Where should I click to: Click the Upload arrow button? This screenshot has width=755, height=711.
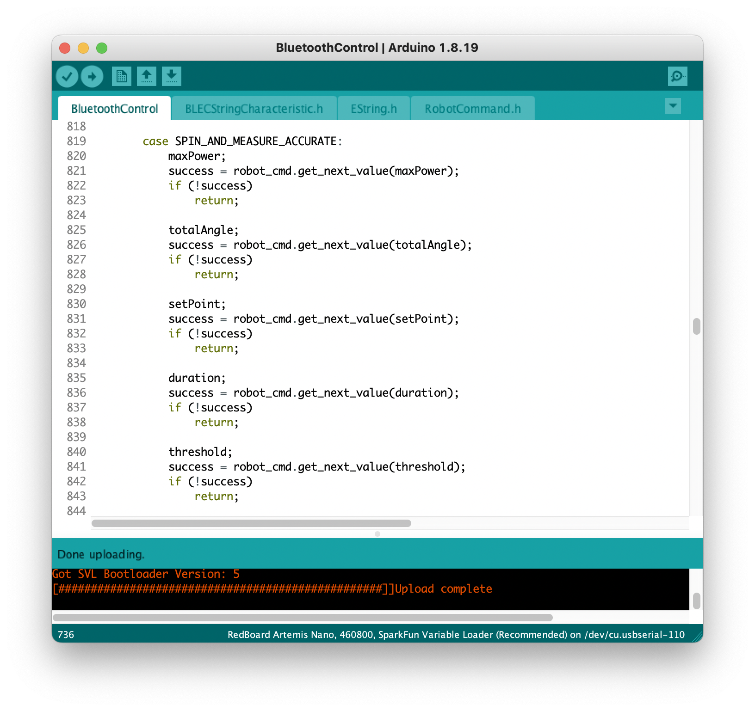(x=92, y=76)
